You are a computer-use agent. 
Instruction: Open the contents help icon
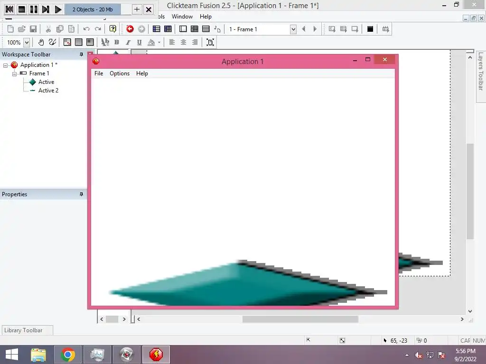tap(113, 29)
